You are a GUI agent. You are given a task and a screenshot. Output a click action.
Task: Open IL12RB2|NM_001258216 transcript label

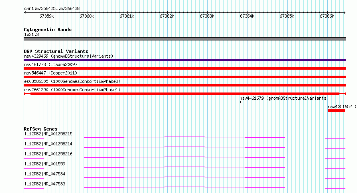48,154
